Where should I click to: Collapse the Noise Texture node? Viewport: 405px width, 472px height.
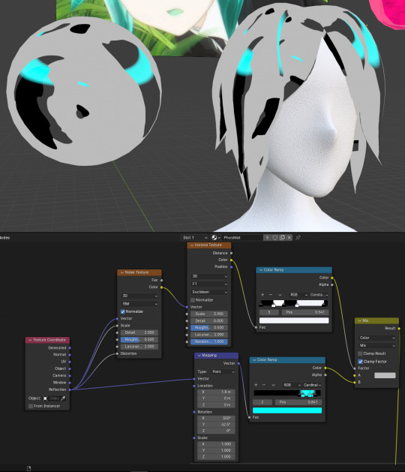point(121,272)
